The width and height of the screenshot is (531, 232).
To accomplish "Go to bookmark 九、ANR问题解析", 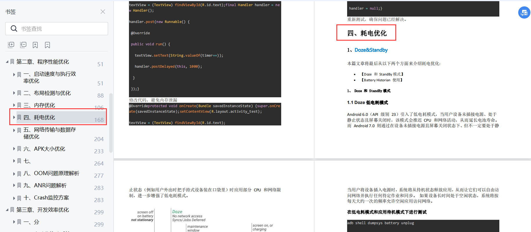I will coord(45,185).
